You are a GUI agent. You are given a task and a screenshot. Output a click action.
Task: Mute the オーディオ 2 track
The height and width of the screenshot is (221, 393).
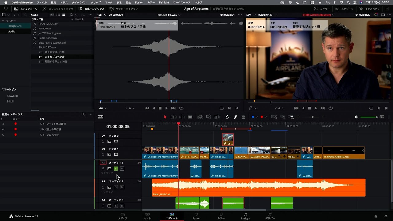coord(122,187)
